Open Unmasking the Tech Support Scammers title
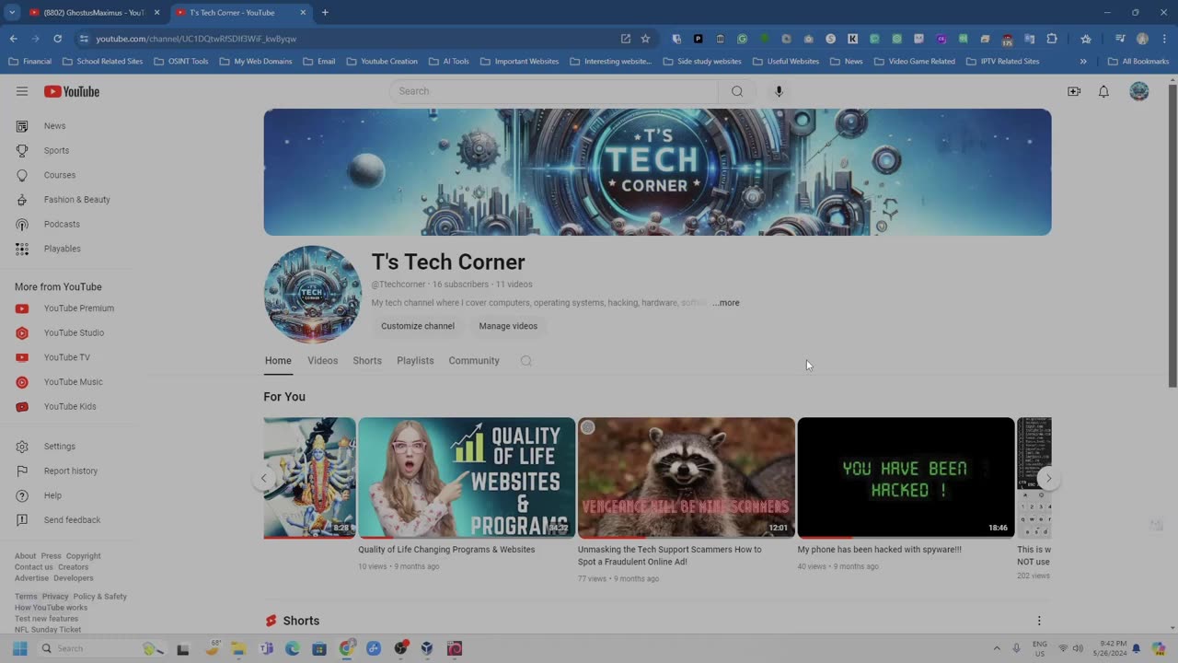 pyautogui.click(x=670, y=555)
